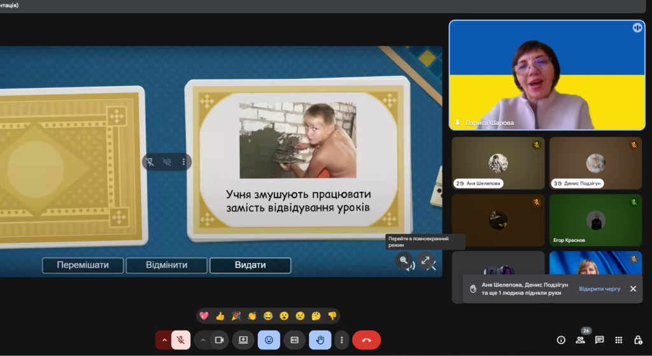Viewport: 652px width, 356px height.
Task: Expand video settings chevron
Action: (x=203, y=340)
